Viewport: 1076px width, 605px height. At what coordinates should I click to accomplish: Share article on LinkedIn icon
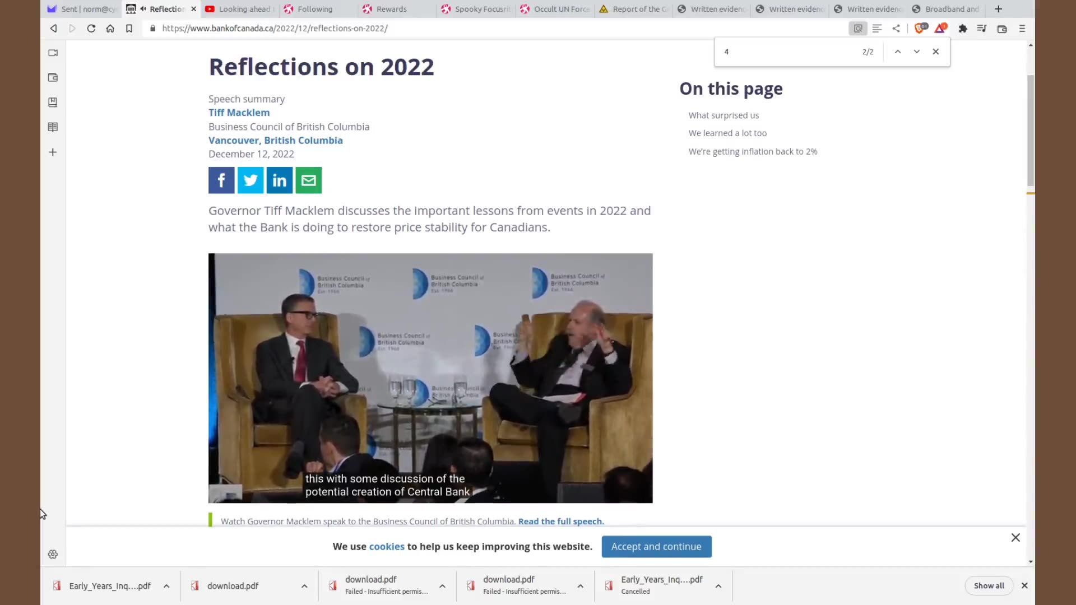(279, 180)
